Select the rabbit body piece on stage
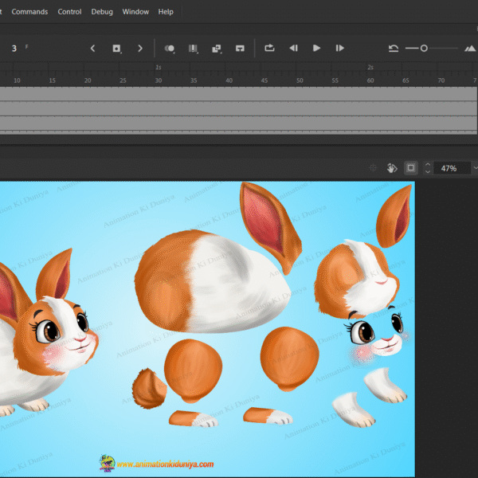This screenshot has height=478, width=478. 212,282
